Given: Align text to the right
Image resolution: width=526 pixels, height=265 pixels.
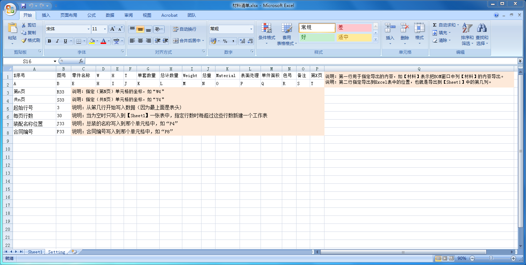Looking at the screenshot, I should click(148, 41).
